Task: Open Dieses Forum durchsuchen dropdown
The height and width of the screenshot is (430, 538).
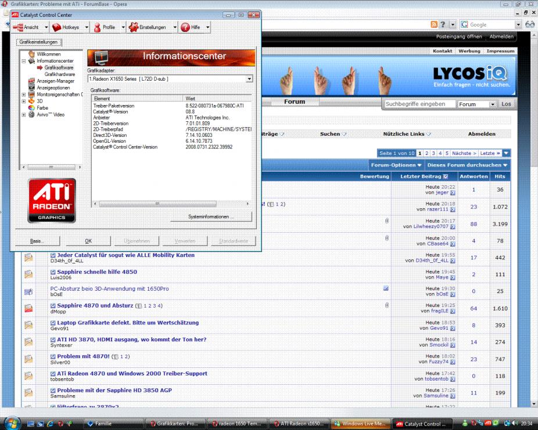Action: [x=467, y=165]
